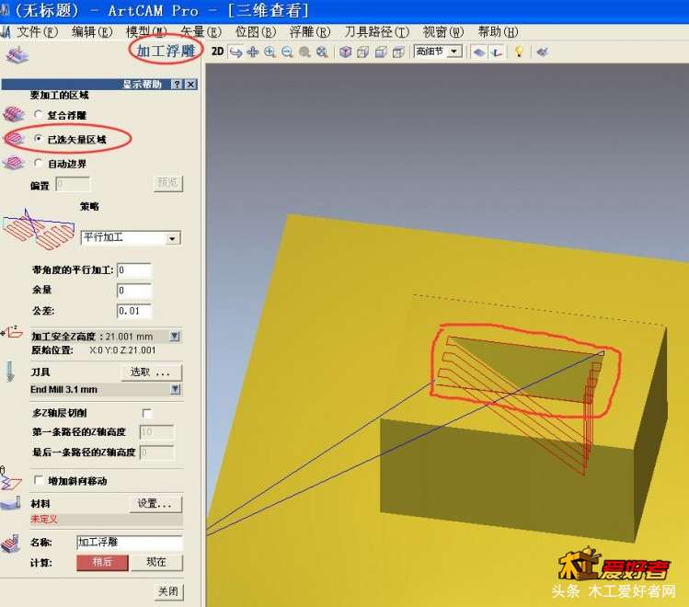Click the greyed 预览 preview button

coord(167,183)
